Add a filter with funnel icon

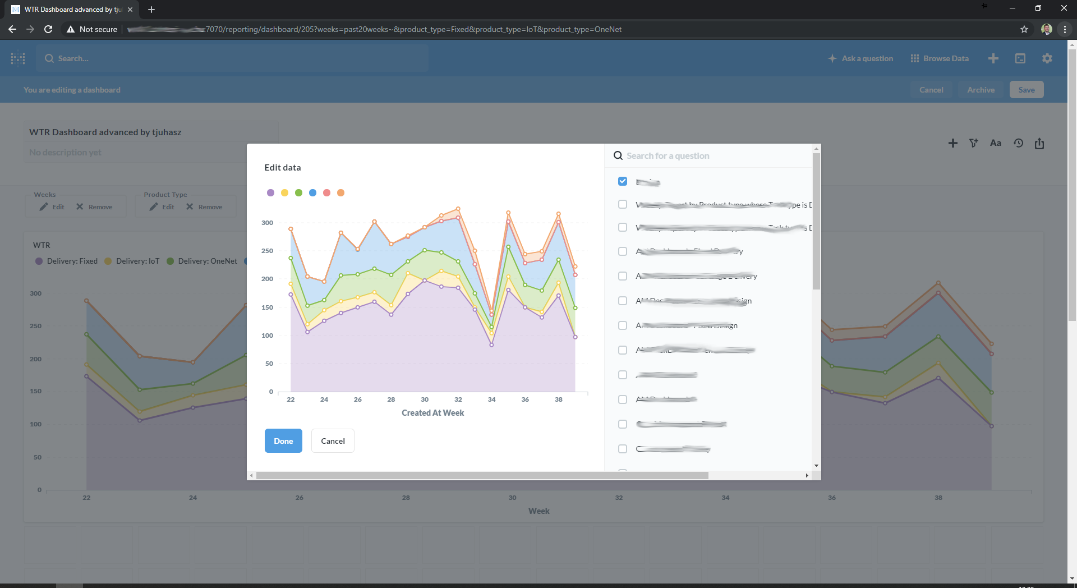(x=974, y=143)
